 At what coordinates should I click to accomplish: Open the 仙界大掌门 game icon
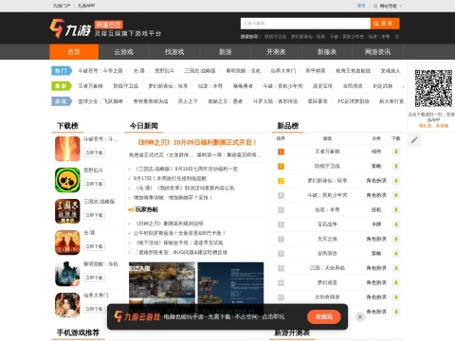tap(67, 305)
